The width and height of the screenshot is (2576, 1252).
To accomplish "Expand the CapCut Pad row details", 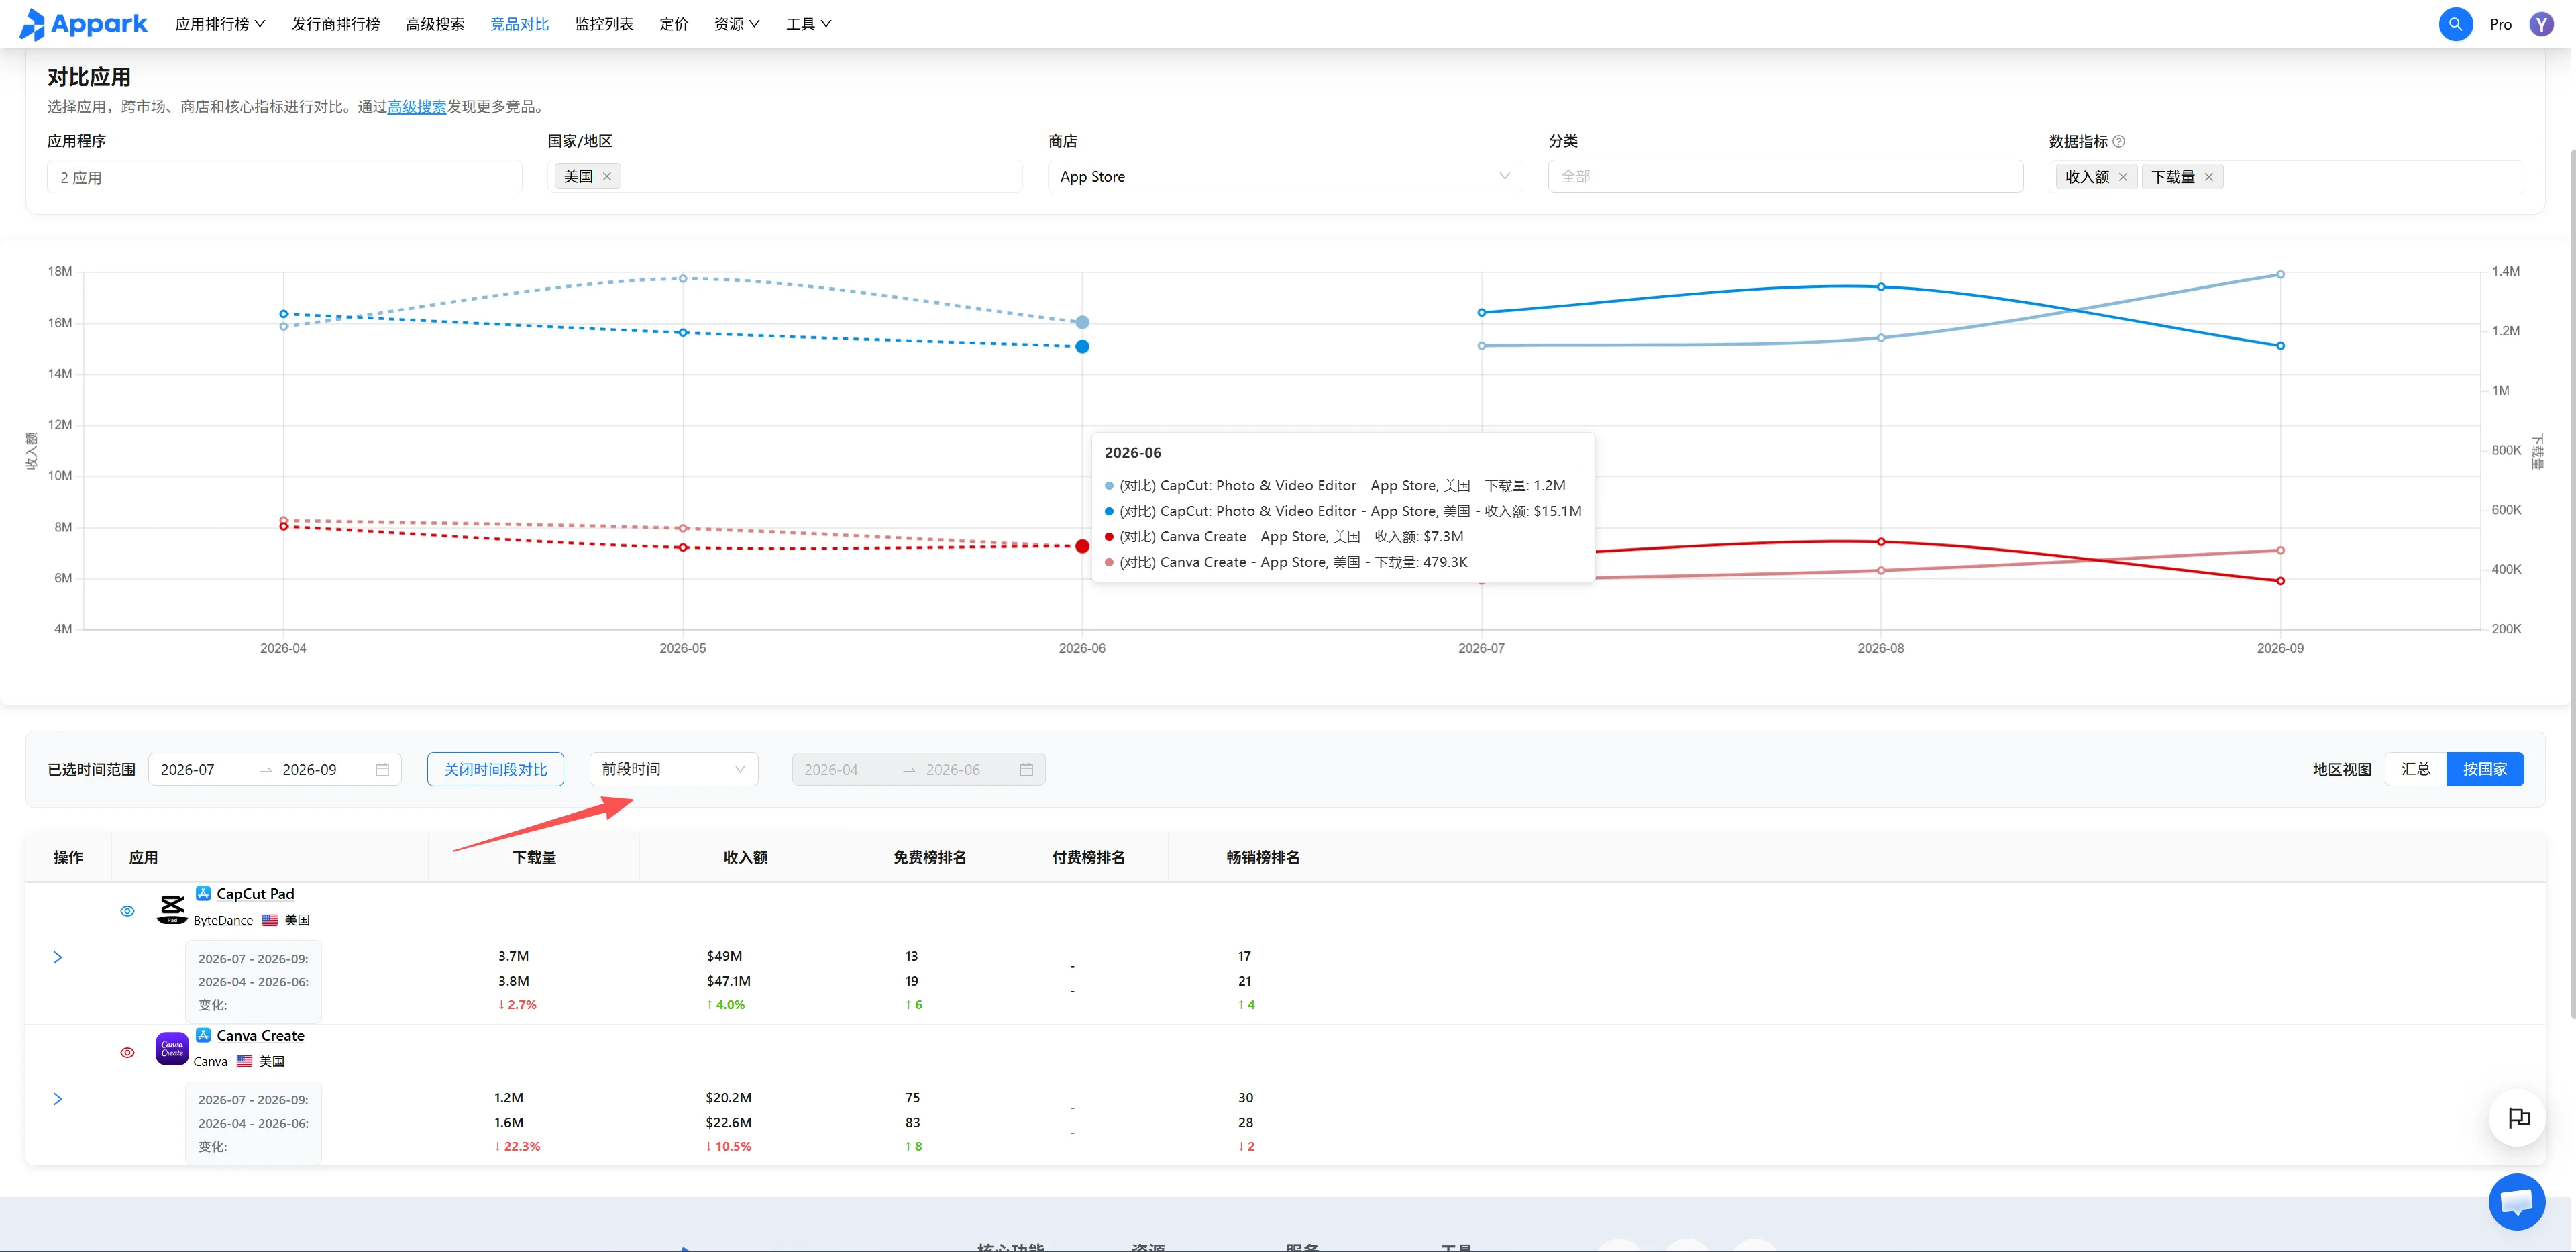I will [x=58, y=957].
